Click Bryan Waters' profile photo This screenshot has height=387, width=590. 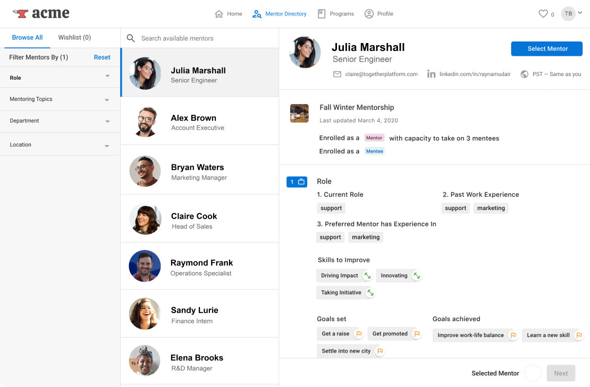[145, 171]
